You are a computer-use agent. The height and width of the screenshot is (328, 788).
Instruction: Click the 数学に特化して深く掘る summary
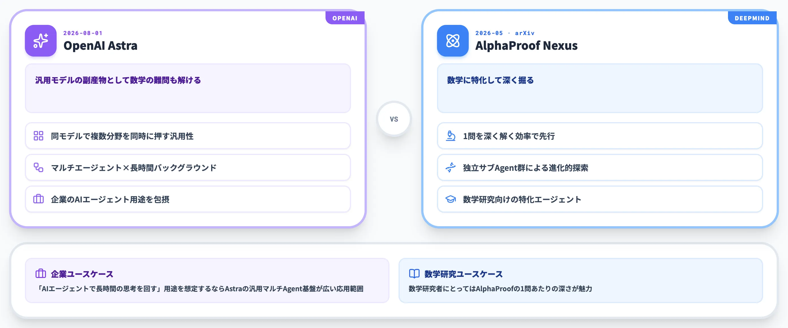[490, 80]
